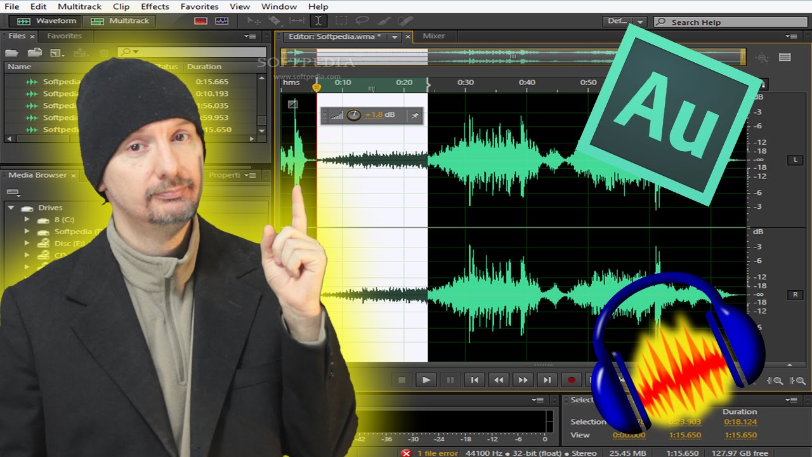The height and width of the screenshot is (457, 812).
Task: Open the Clip menu
Action: coord(121,6)
